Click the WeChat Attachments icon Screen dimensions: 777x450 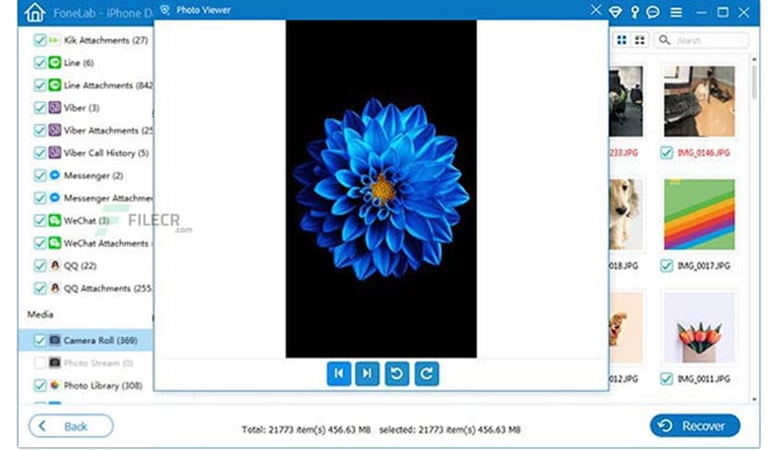coord(55,243)
